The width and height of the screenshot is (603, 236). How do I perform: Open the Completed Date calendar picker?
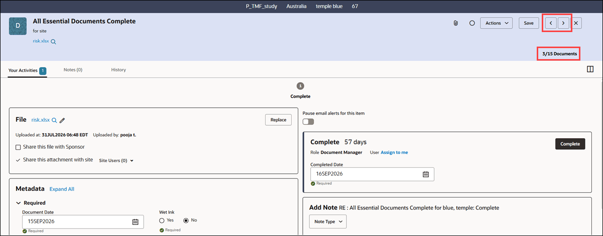pos(426,174)
